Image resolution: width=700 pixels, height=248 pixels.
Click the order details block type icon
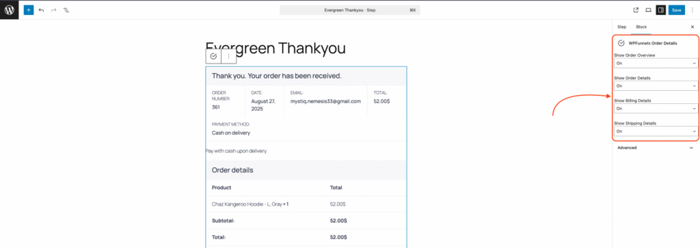tap(213, 56)
